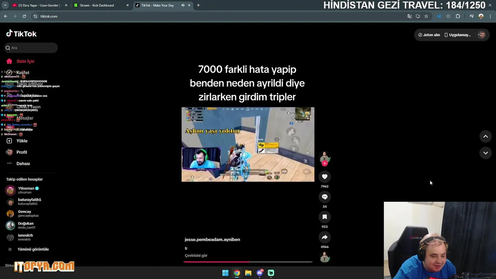Click the translate page icon

point(410,16)
